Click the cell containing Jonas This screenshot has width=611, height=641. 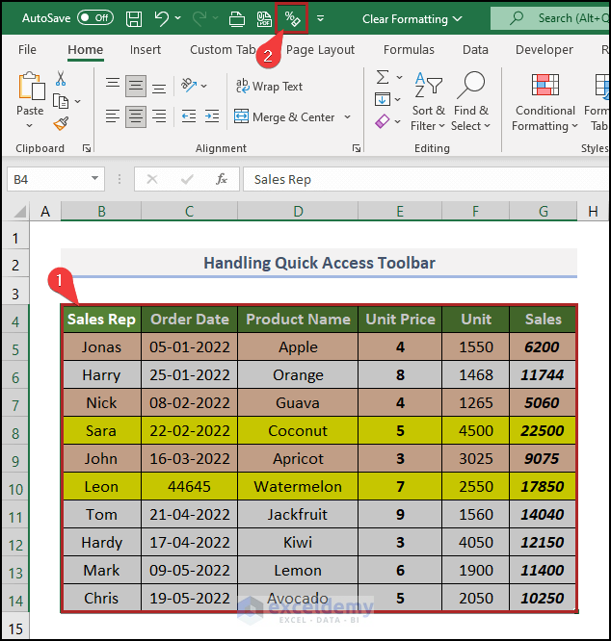(101, 346)
